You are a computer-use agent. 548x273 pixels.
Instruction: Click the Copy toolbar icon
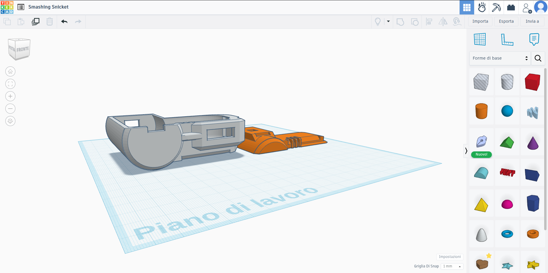[7, 22]
